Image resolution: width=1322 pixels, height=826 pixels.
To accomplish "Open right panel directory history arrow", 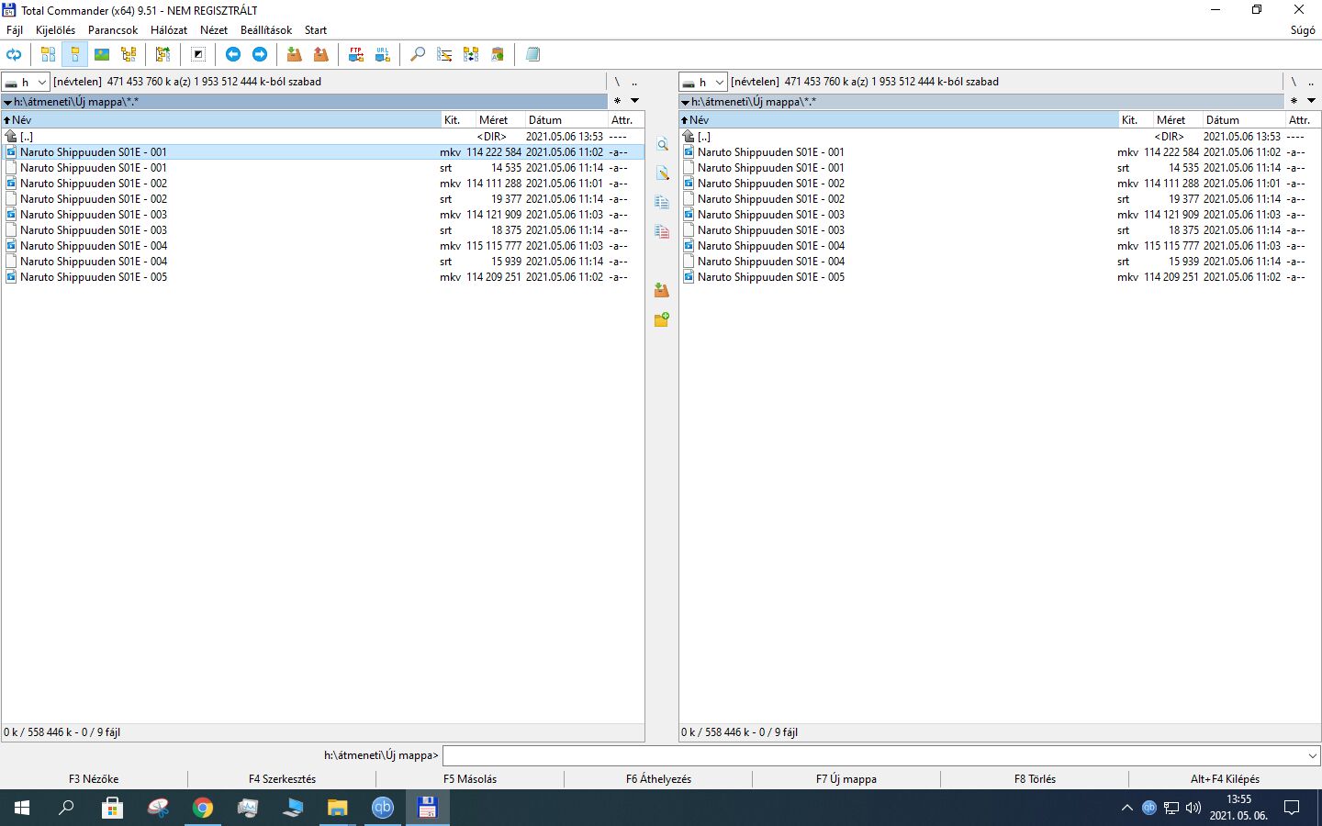I will tap(1312, 101).
